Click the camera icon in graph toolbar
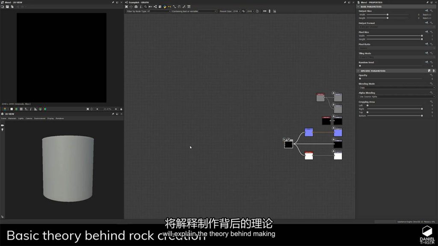 coord(136,7)
